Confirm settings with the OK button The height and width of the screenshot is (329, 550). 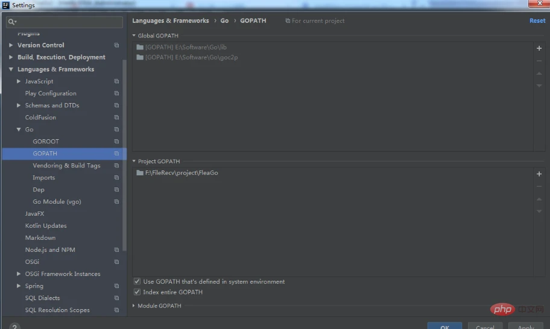point(444,326)
